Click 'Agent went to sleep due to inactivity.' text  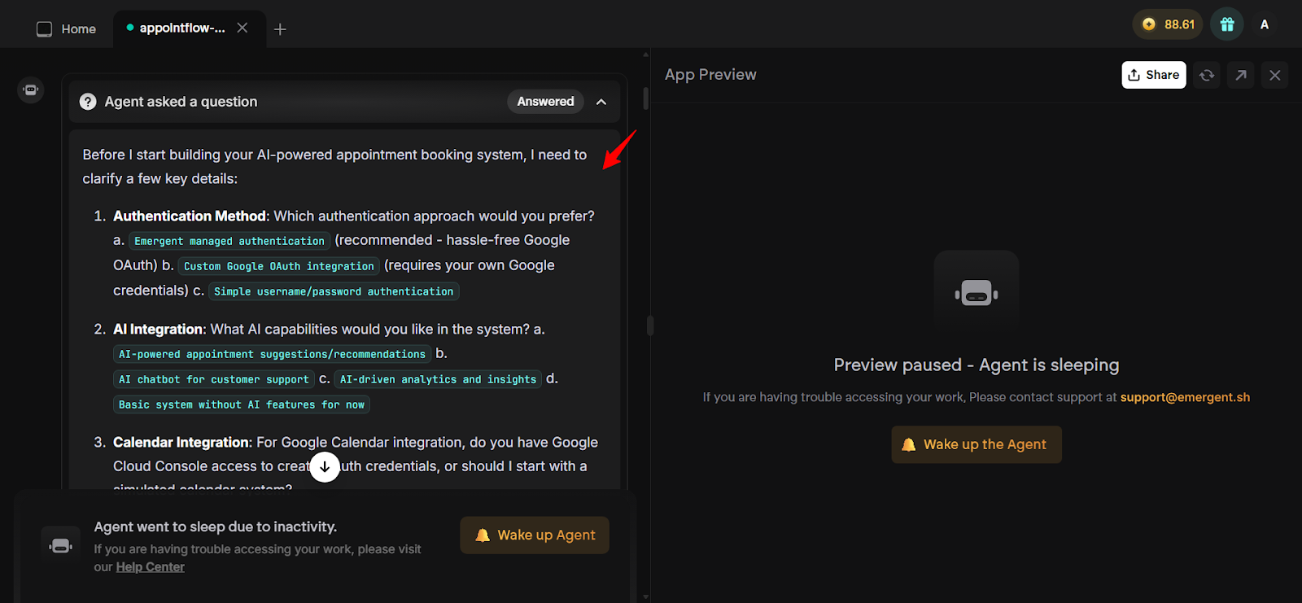(216, 527)
